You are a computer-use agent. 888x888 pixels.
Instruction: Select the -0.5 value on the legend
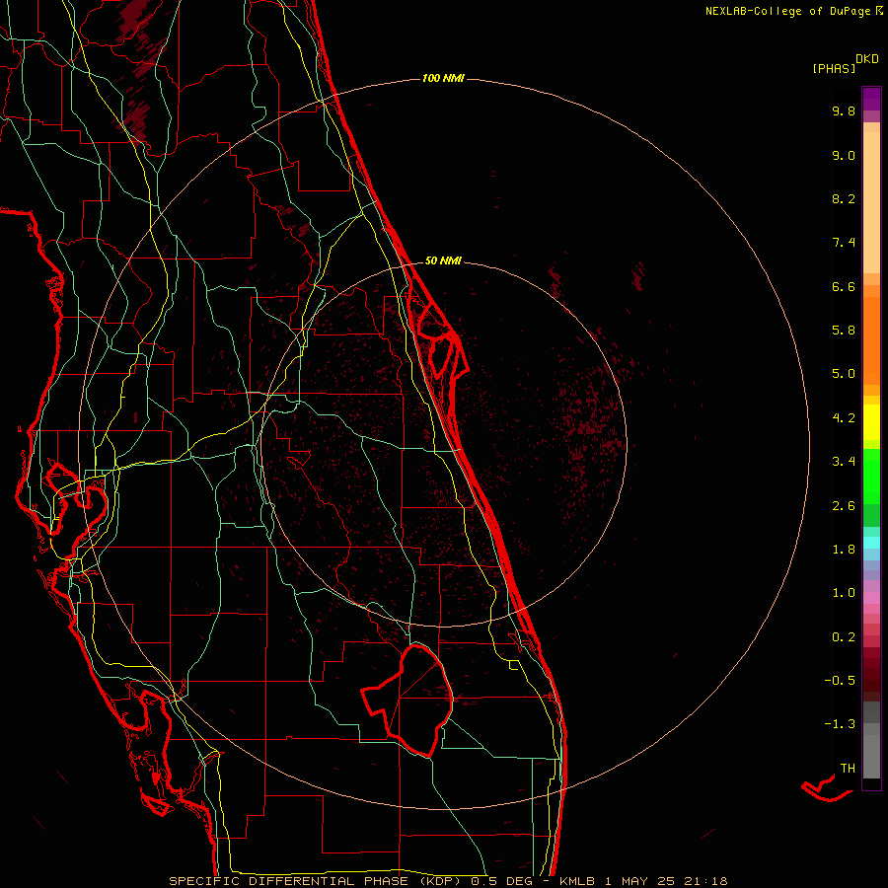click(x=840, y=681)
